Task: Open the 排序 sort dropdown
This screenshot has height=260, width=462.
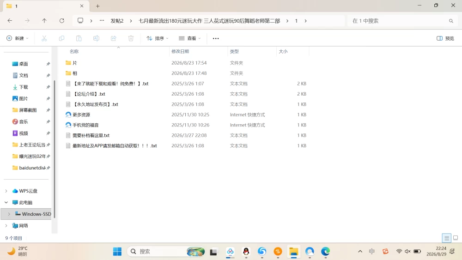Action: [158, 38]
